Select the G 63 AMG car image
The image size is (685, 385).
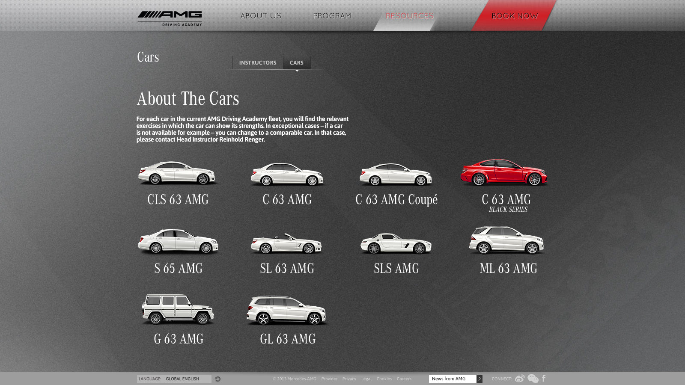coord(178,309)
